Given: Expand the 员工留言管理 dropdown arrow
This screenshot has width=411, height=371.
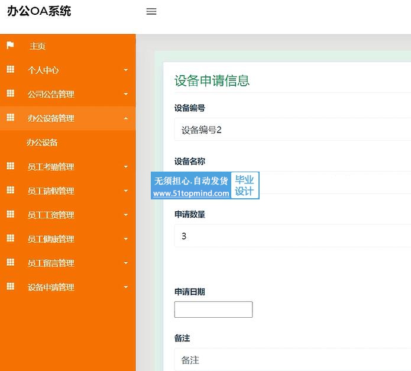Looking at the screenshot, I should [x=126, y=263].
